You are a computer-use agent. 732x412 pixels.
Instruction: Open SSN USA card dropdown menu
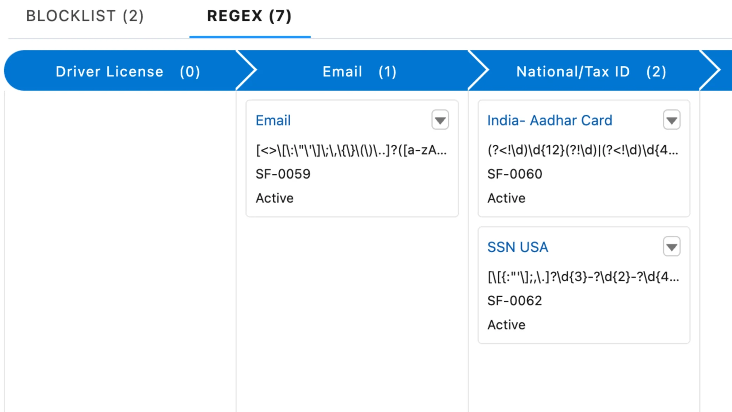[x=672, y=247]
